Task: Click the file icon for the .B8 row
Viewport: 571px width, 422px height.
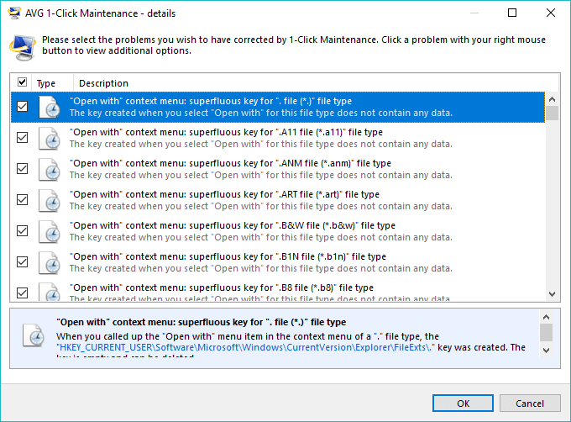Action: tap(50, 292)
